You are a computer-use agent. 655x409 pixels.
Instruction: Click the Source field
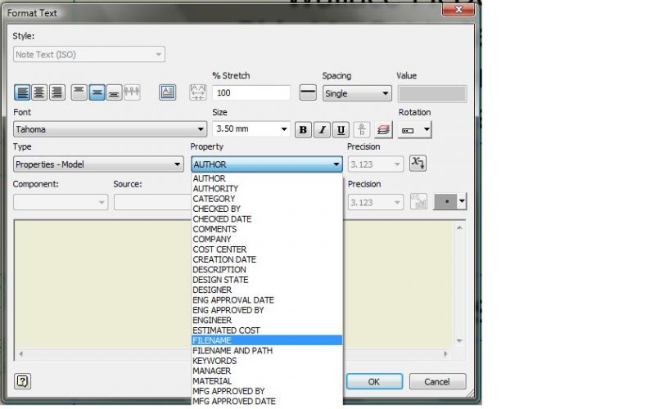point(152,202)
